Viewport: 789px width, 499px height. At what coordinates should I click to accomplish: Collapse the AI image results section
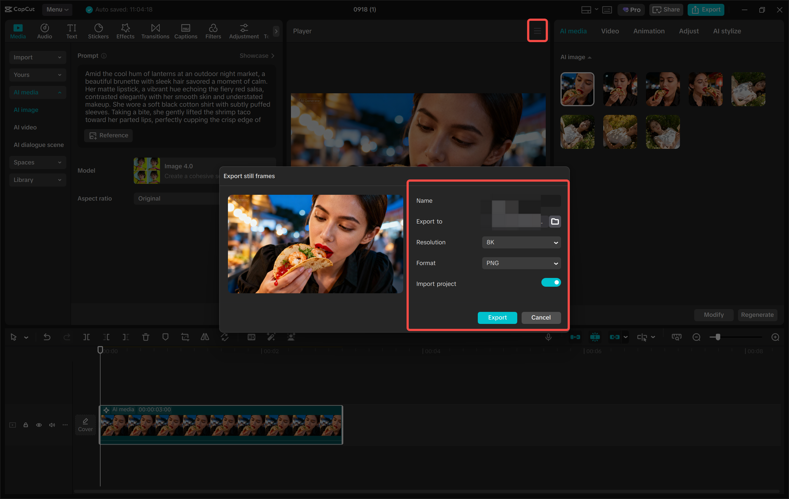coord(589,57)
